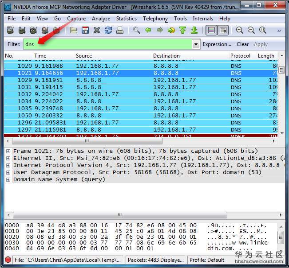Click hex offset row 0030
The image size is (289, 268).
(12, 243)
